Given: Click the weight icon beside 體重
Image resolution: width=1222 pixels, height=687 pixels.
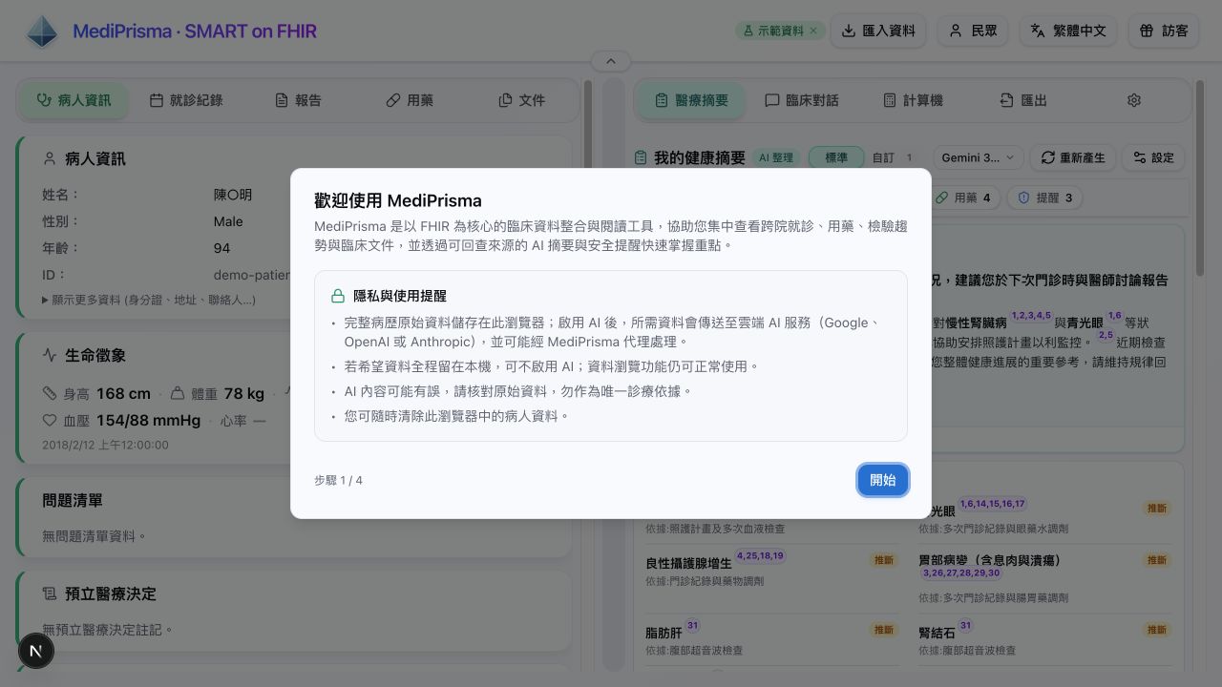Looking at the screenshot, I should [x=178, y=393].
